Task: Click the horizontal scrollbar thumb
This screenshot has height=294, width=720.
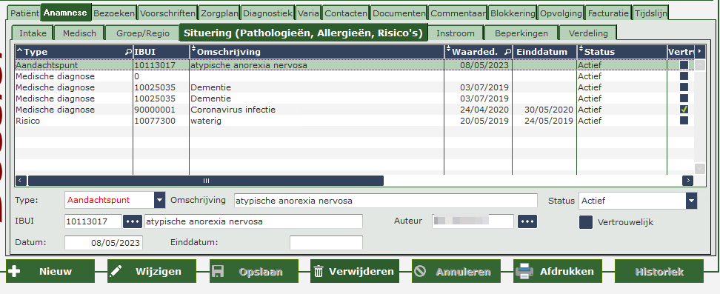Action: point(206,181)
